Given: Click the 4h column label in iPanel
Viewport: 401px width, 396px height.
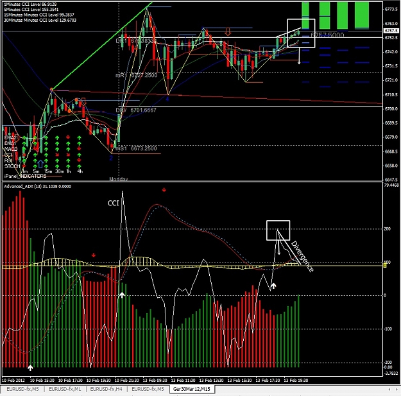Looking at the screenshot, I should (80, 171).
